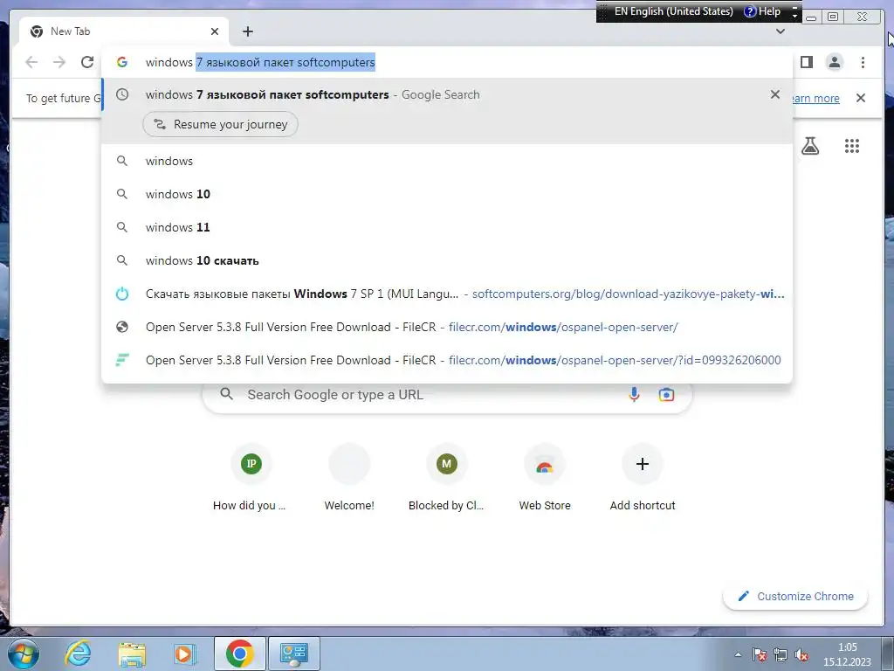Select the 'windows 10' suggestion
The height and width of the screenshot is (671, 894).
[446, 194]
